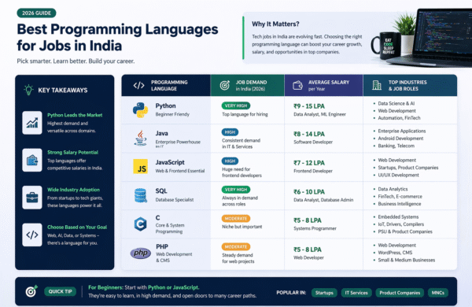Click the lightbulb icon beside Key Takeaways

point(28,90)
